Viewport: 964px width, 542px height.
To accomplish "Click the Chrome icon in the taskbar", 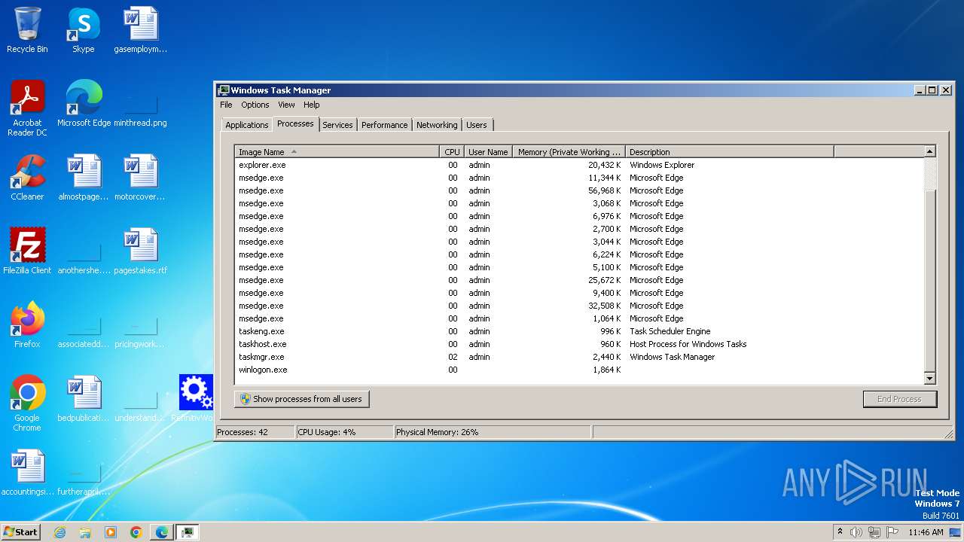I will click(x=136, y=532).
